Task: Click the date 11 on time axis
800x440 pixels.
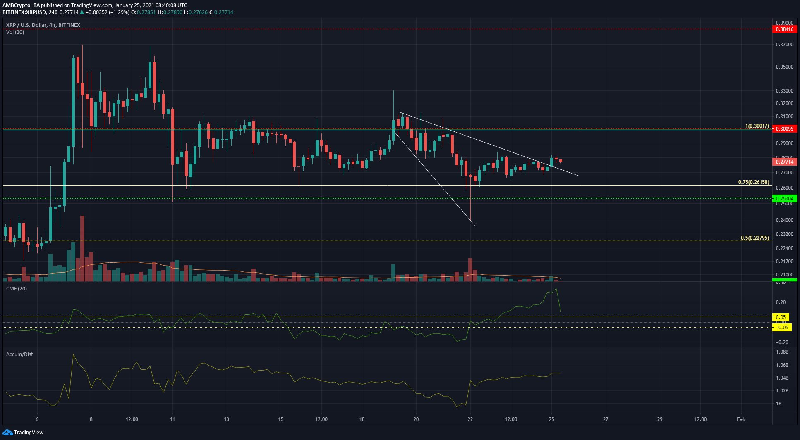Action: 172,419
